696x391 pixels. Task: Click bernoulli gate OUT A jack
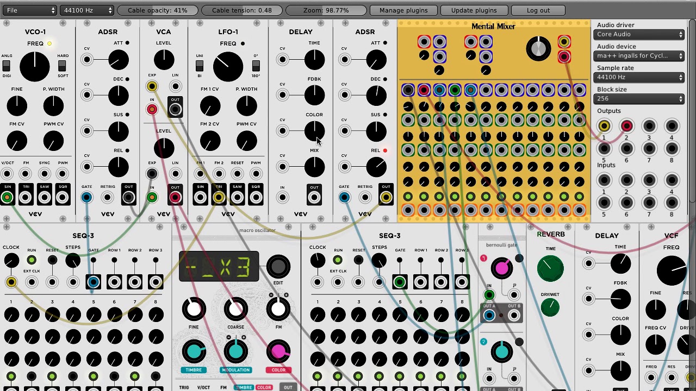pyautogui.click(x=489, y=316)
